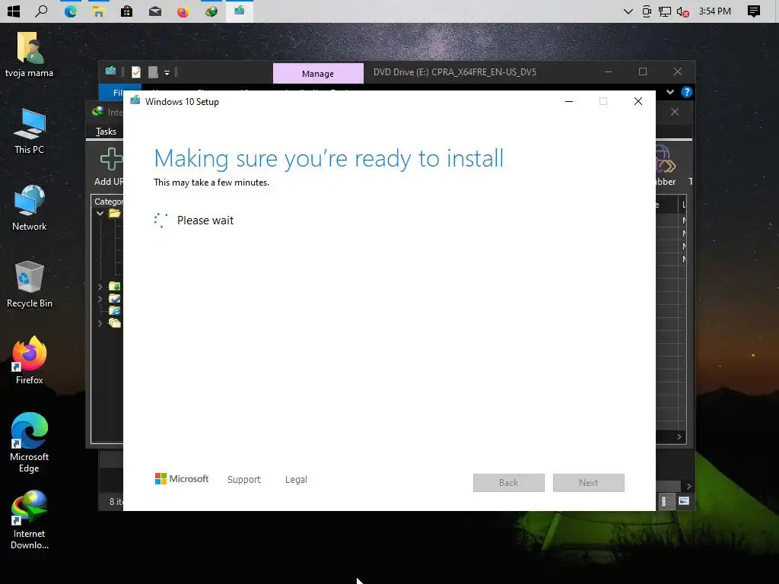Open the Windows Start menu
The height and width of the screenshot is (584, 779).
coord(14,11)
